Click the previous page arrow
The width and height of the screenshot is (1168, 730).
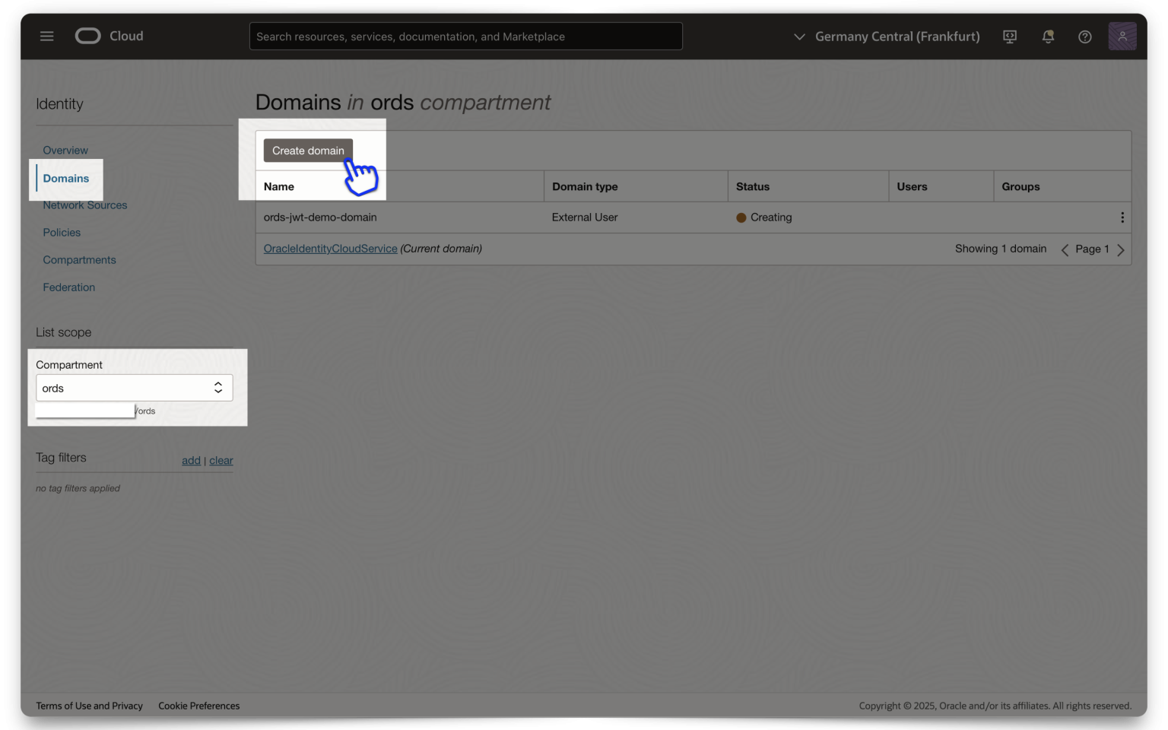click(1064, 249)
